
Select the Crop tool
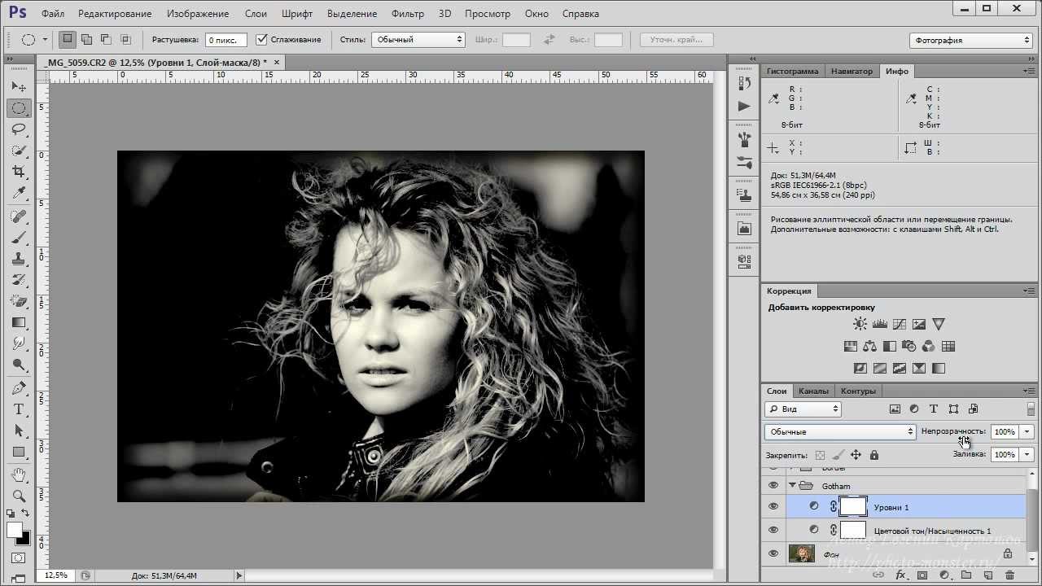point(19,172)
